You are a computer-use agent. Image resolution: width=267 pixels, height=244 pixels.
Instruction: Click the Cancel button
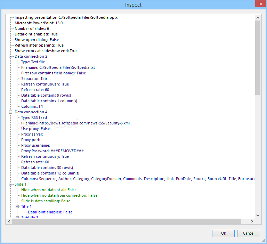coord(249,233)
